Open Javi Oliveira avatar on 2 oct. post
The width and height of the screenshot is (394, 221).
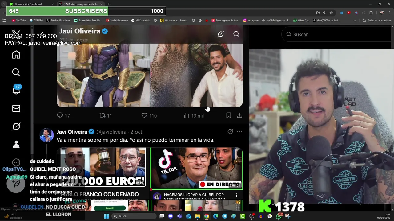46,135
